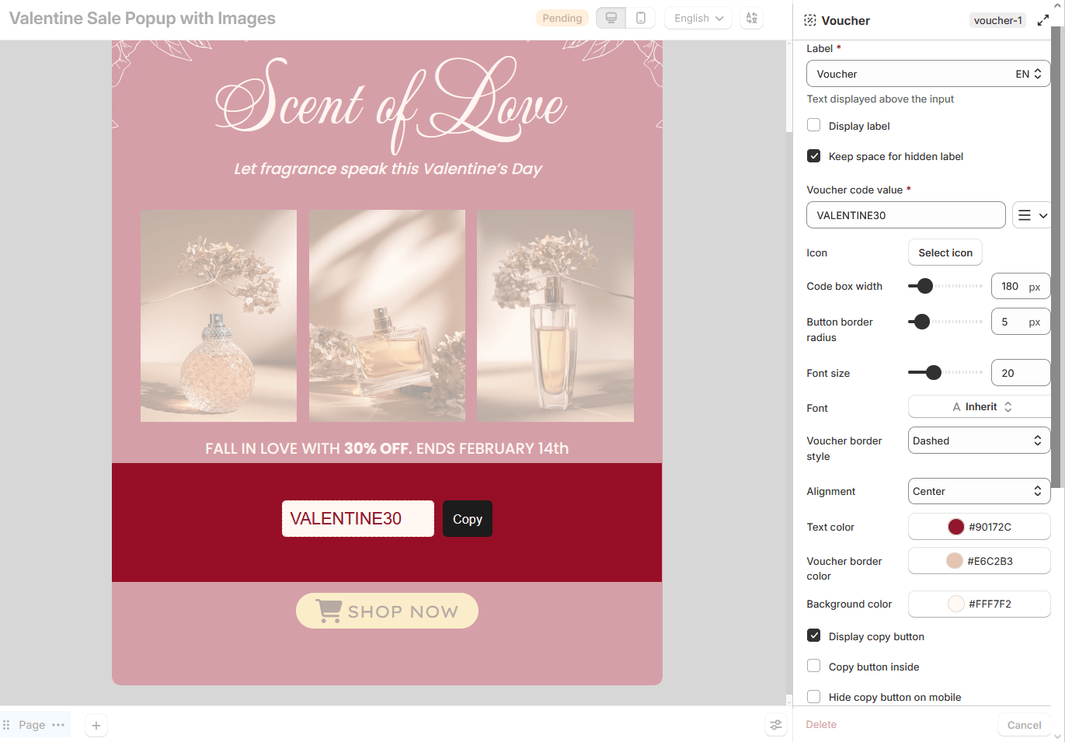This screenshot has height=742, width=1065.
Task: Click the Voucher element icon in panel header
Action: pos(810,20)
